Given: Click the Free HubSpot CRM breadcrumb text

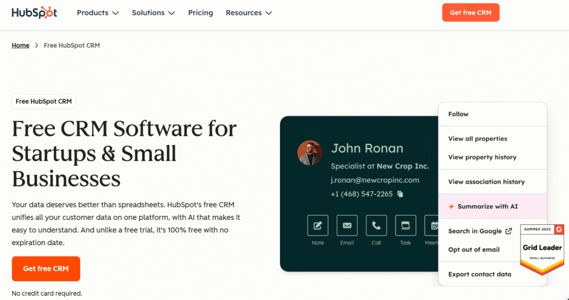Looking at the screenshot, I should tap(72, 46).
